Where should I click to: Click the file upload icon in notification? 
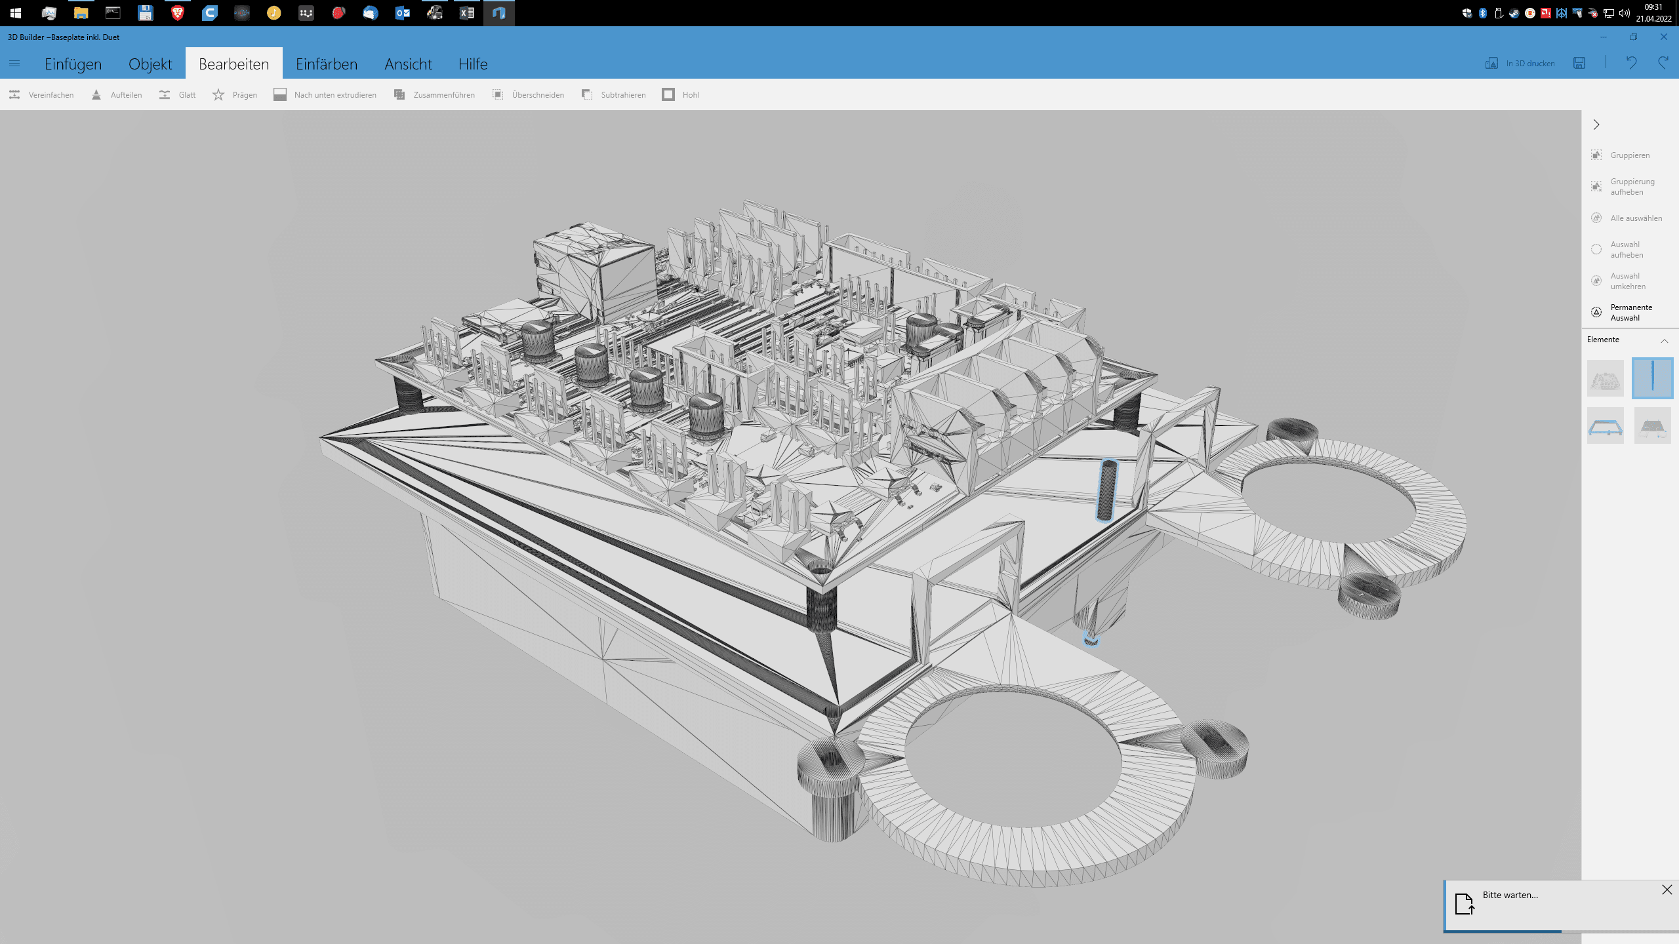[x=1465, y=903]
